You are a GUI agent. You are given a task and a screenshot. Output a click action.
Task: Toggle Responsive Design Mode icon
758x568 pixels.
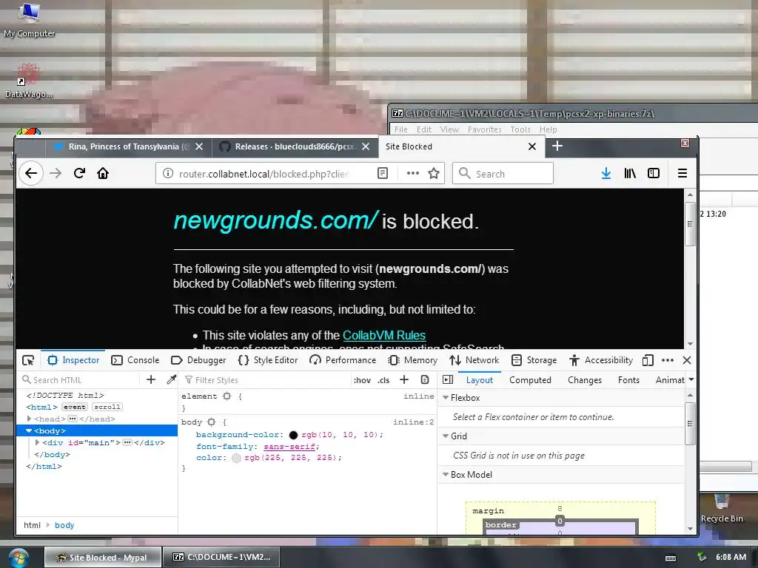point(648,360)
